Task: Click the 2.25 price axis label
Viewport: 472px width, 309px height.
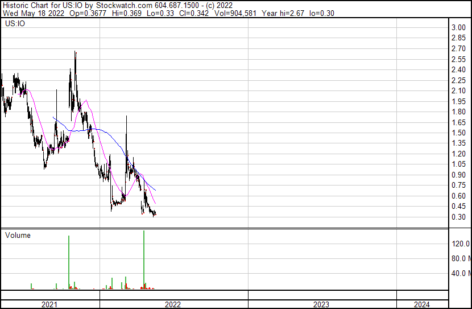Action: pyautogui.click(x=459, y=80)
